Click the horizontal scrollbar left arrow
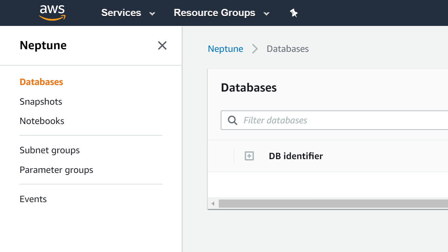Image resolution: width=448 pixels, height=252 pixels. pyautogui.click(x=213, y=203)
